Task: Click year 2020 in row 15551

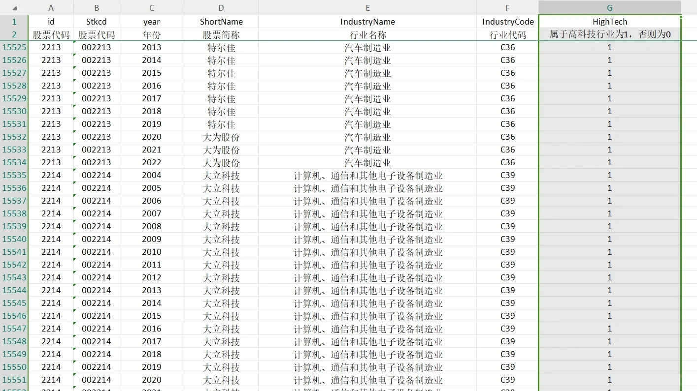Action: tap(151, 380)
